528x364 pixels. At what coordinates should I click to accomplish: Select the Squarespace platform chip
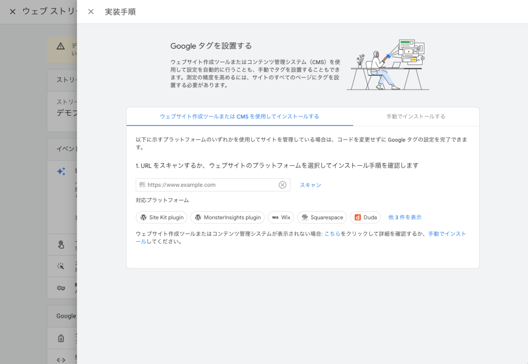click(322, 217)
